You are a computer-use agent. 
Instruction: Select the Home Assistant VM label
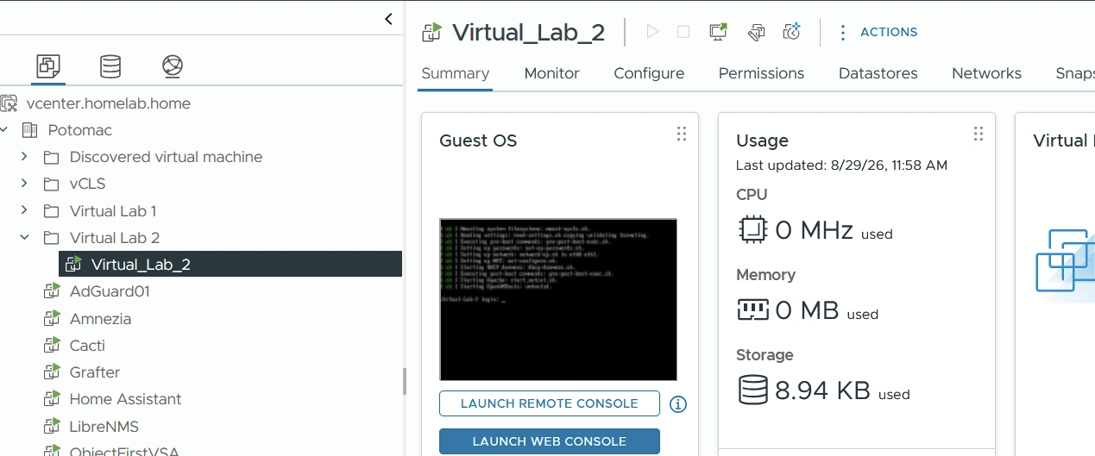click(126, 399)
